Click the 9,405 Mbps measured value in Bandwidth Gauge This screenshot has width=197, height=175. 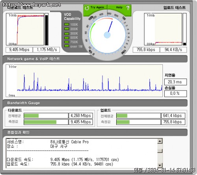pos(81,122)
